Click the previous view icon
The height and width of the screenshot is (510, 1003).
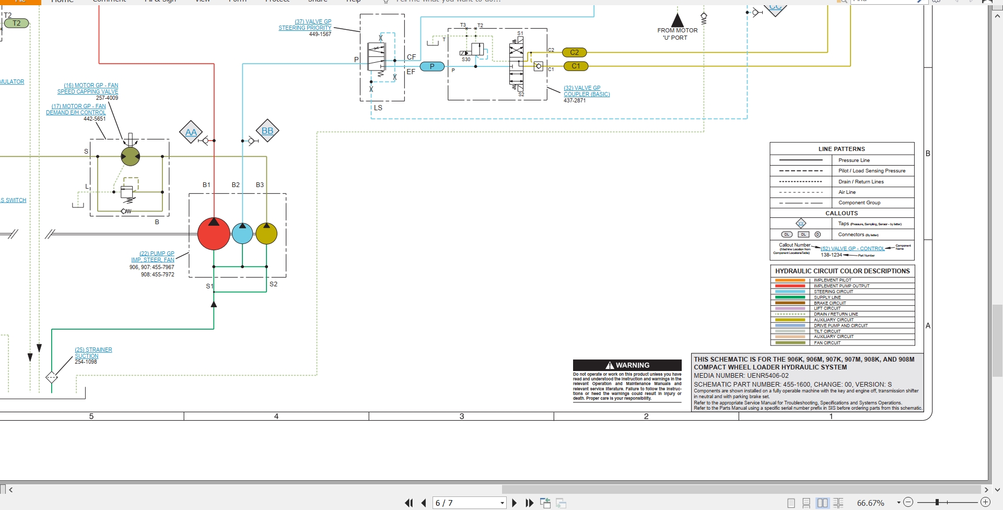pyautogui.click(x=545, y=503)
